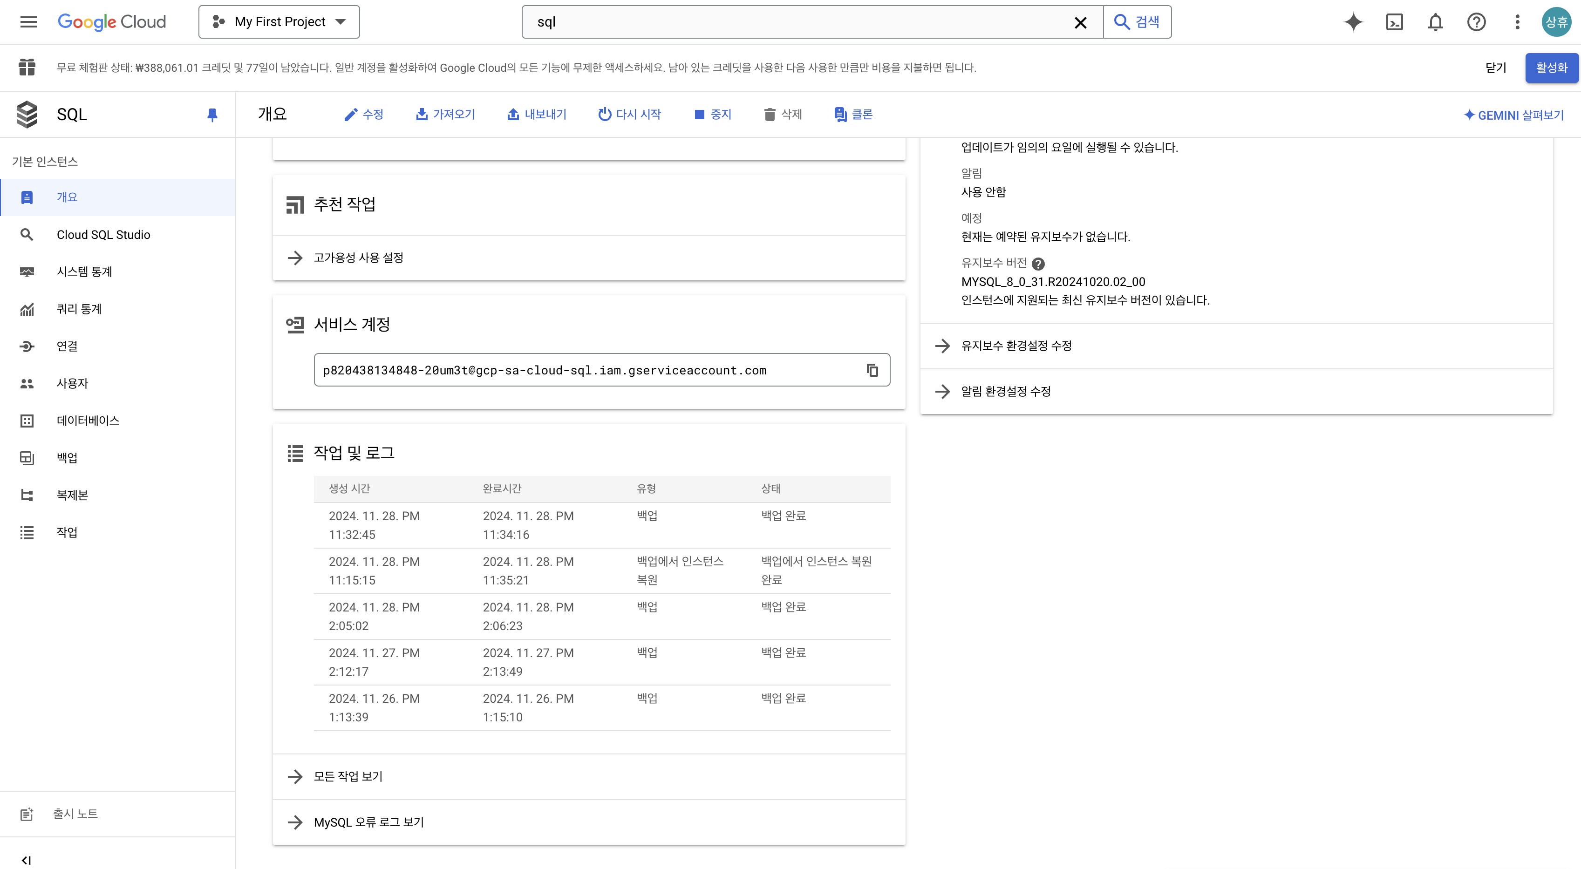Click 유형 column header
Screen dimensions: 1581x869
coord(646,489)
